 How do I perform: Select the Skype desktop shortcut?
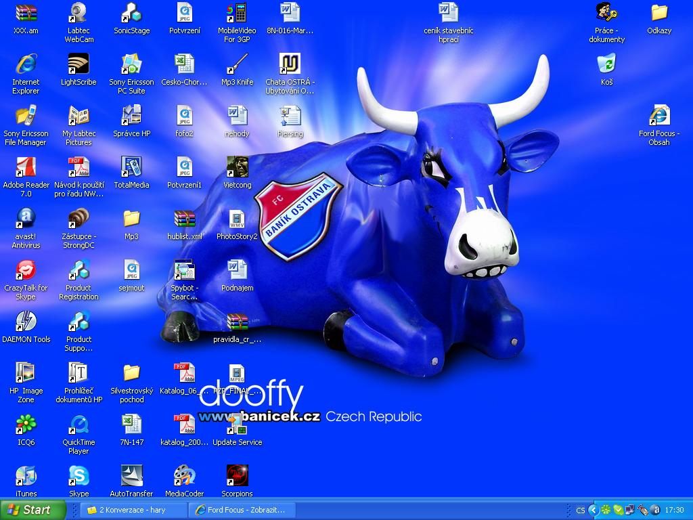79,477
